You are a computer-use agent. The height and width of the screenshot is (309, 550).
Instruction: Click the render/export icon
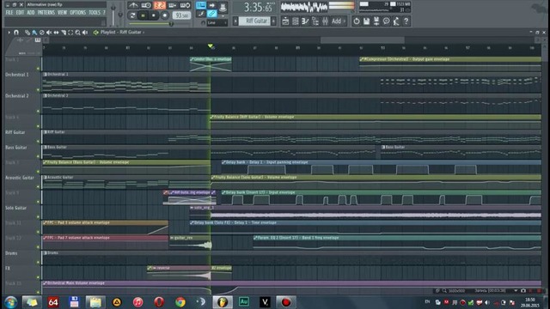[376, 21]
